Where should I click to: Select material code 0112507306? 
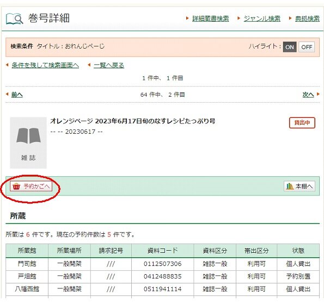[x=162, y=264]
